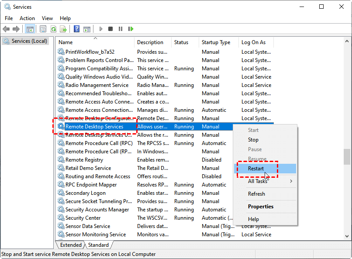This screenshot has width=352, height=259.
Task: Click the Back navigation arrow
Action: tap(6, 29)
